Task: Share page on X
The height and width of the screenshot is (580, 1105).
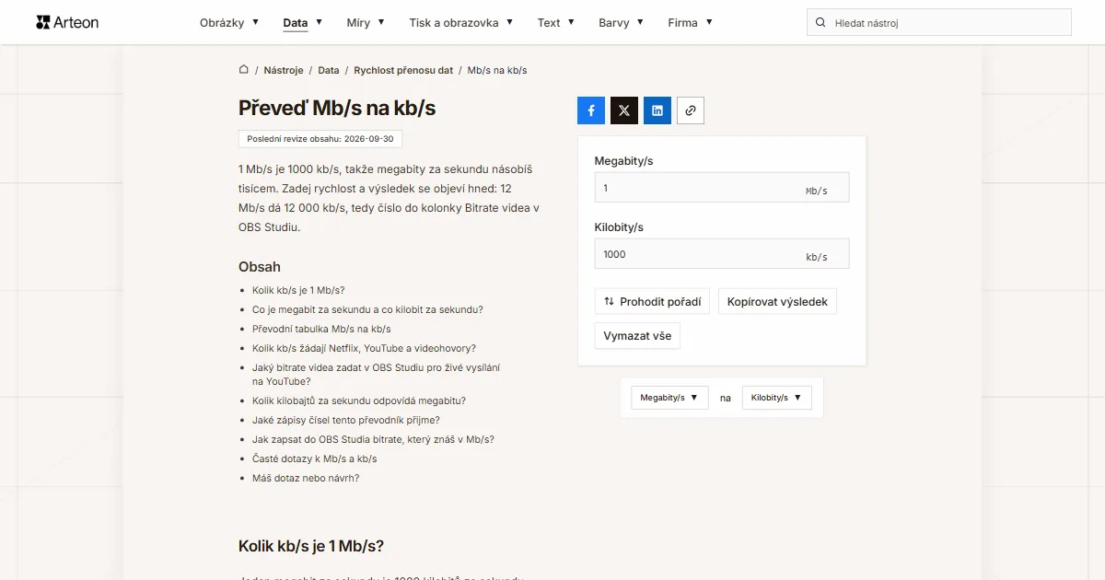Action: [624, 110]
